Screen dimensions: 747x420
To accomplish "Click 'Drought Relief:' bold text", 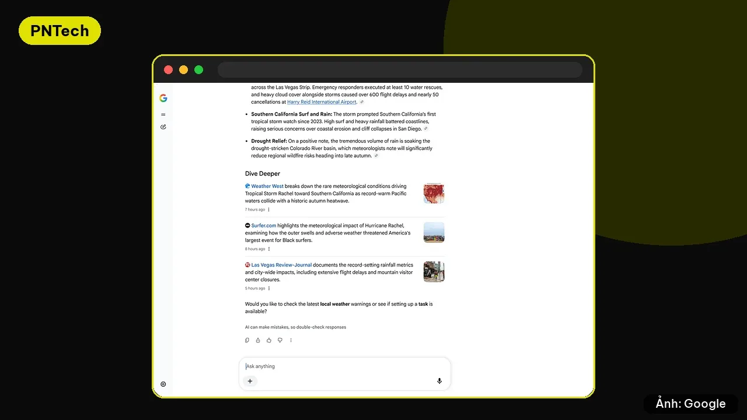I will pos(269,141).
